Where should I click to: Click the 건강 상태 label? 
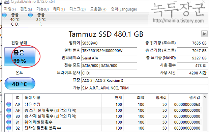coord(19,43)
